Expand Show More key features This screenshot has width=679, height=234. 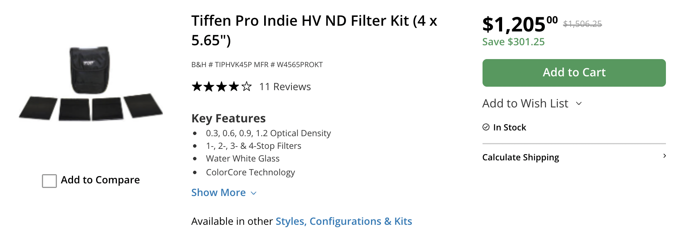click(x=218, y=193)
